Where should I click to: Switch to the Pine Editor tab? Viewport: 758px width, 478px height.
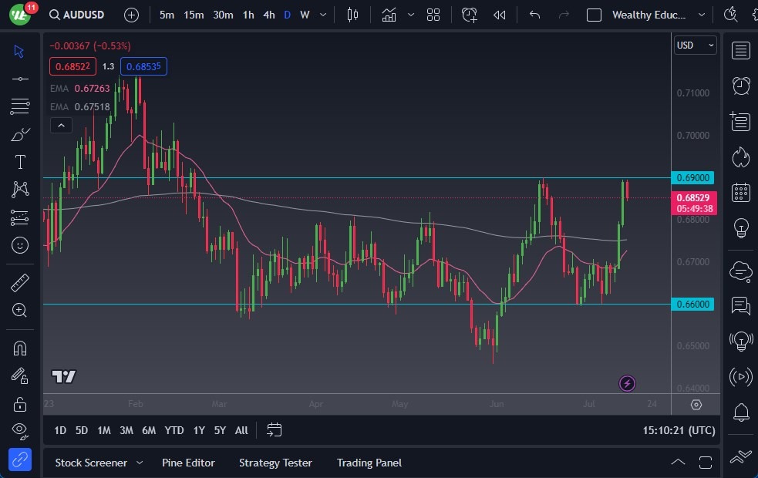(188, 463)
